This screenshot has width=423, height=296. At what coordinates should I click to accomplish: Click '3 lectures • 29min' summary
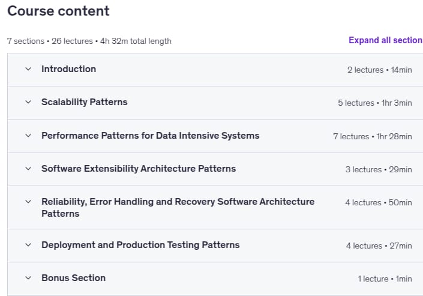click(379, 169)
